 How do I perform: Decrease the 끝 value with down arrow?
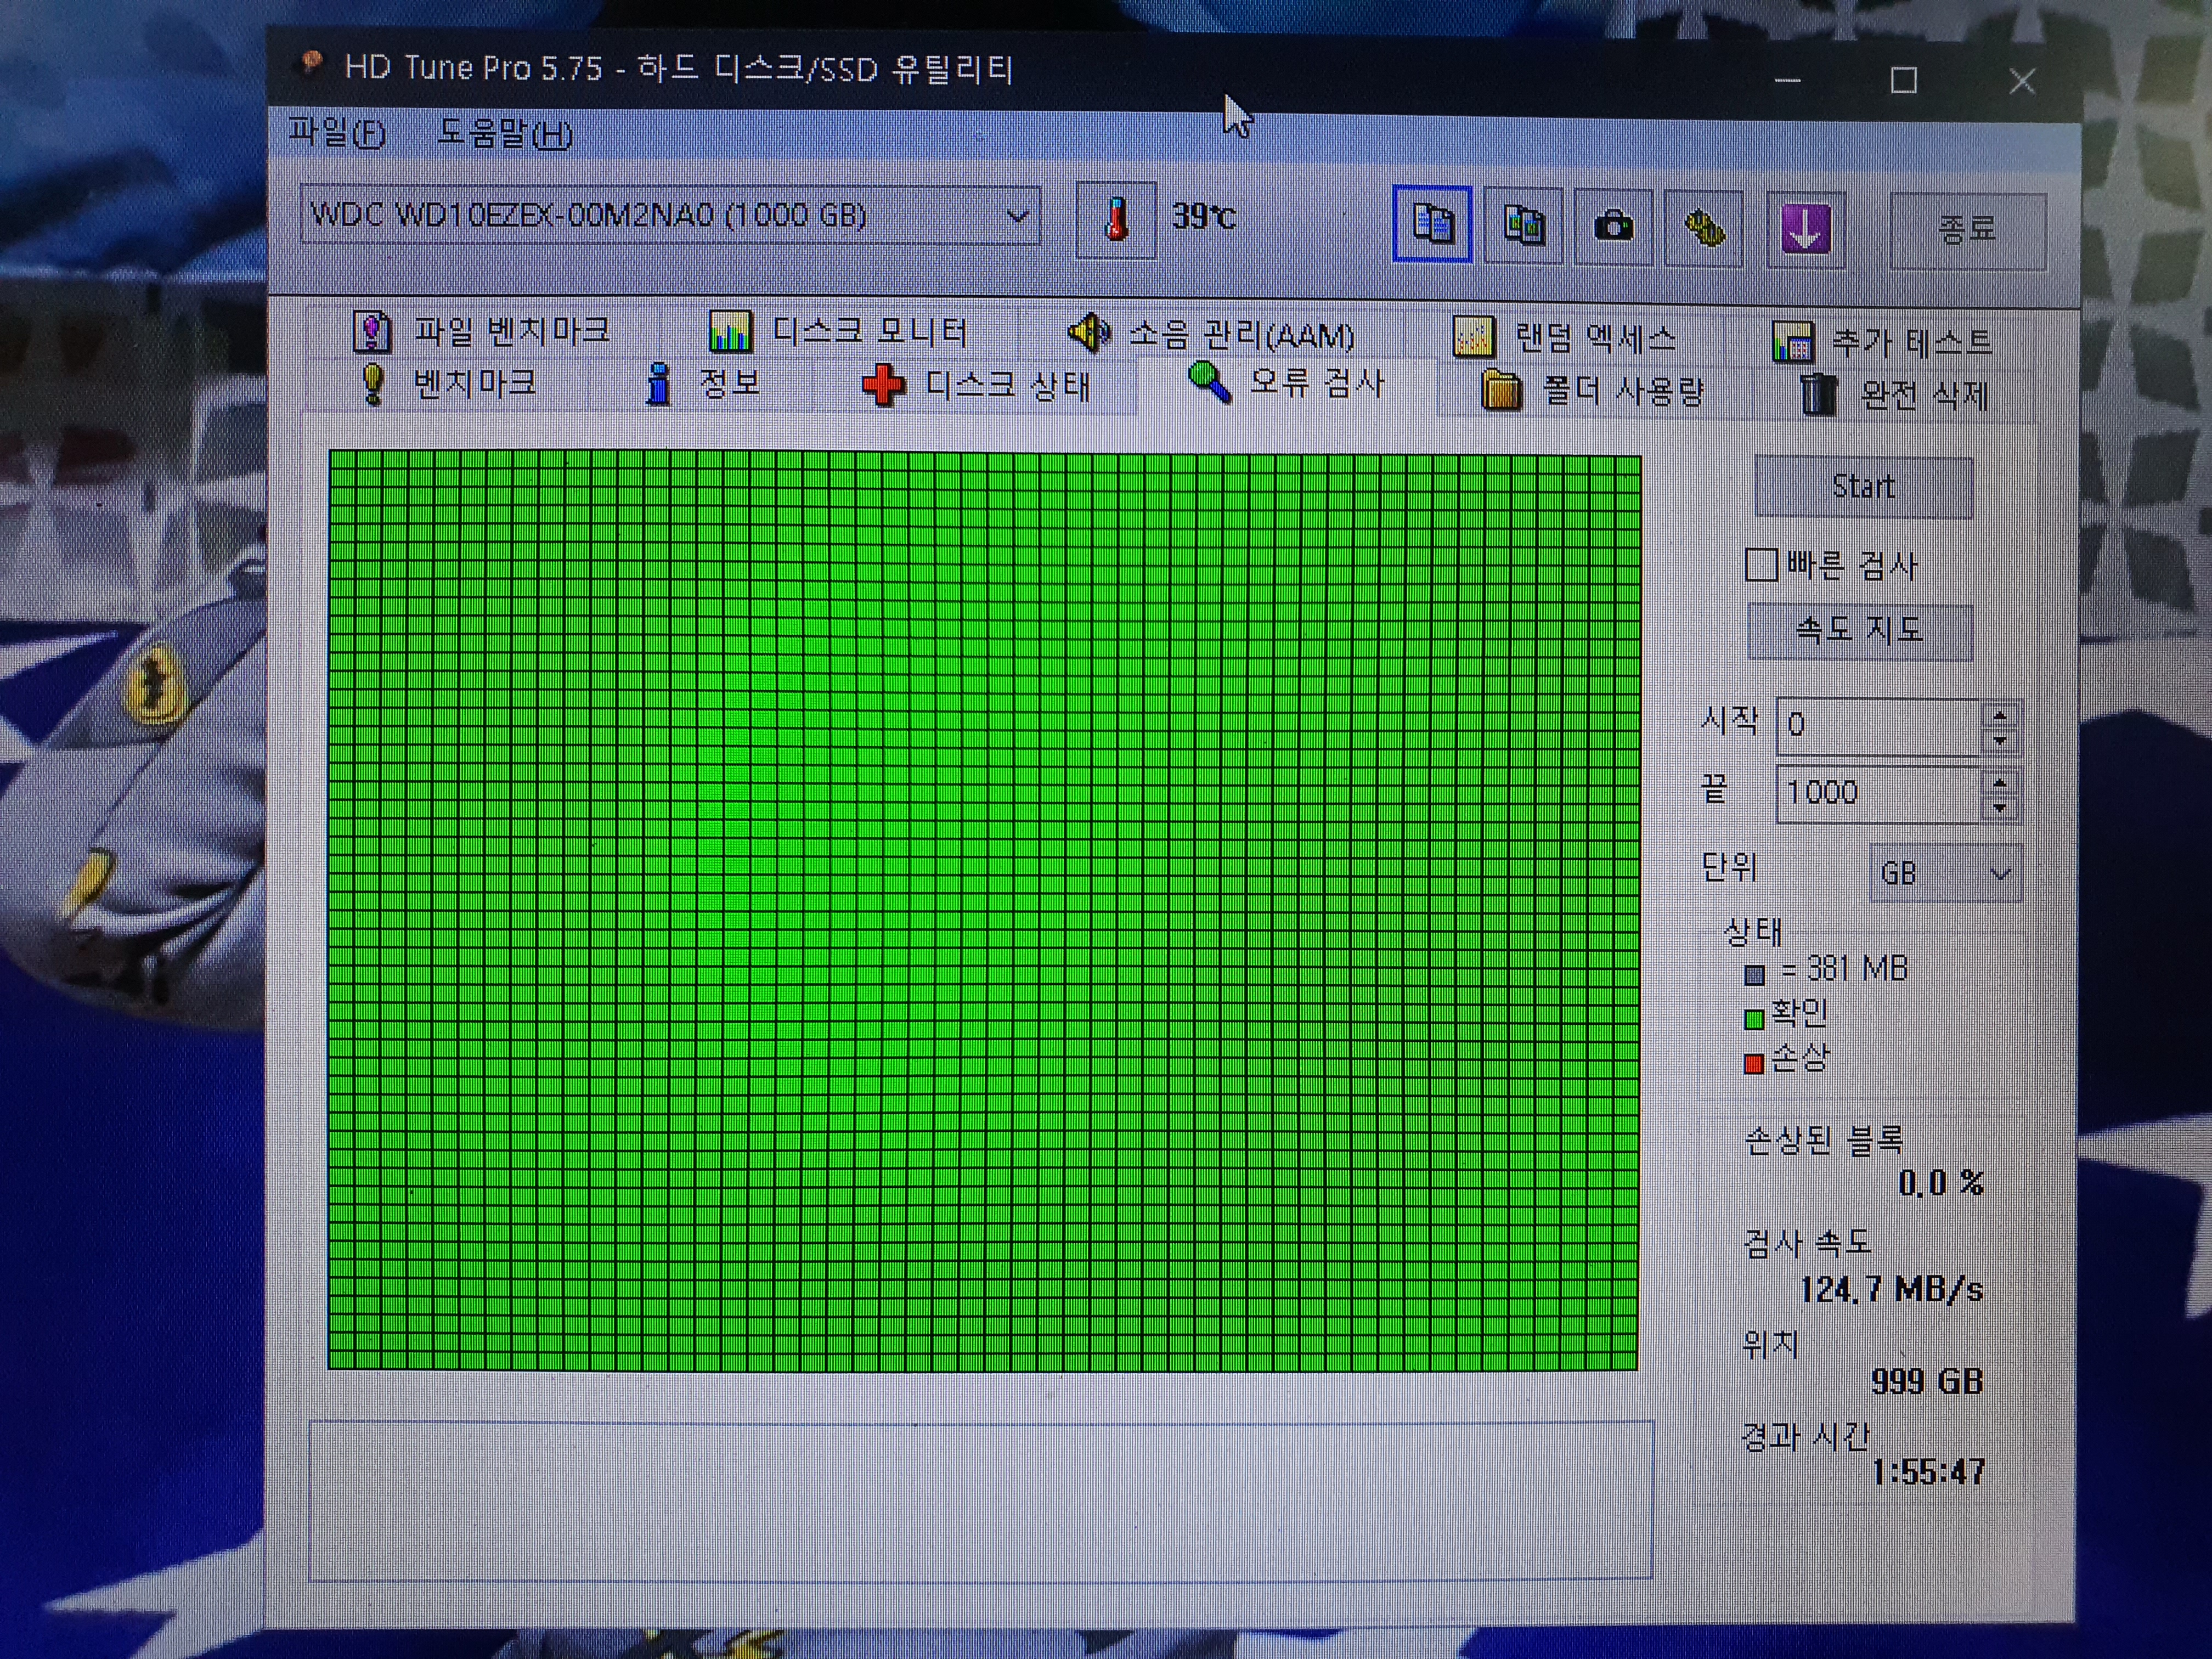pyautogui.click(x=2000, y=809)
